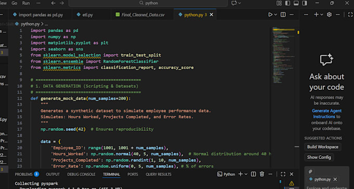Viewport: 354px width, 189px height.
Task: Click the sparkle chat icon above Ask about your code
Action: pos(326,60)
